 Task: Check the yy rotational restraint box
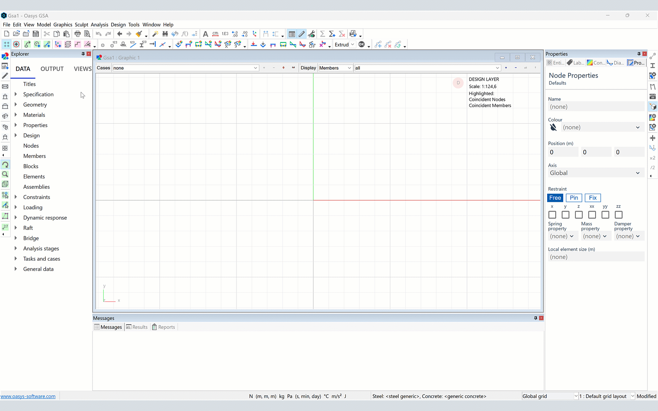605,215
